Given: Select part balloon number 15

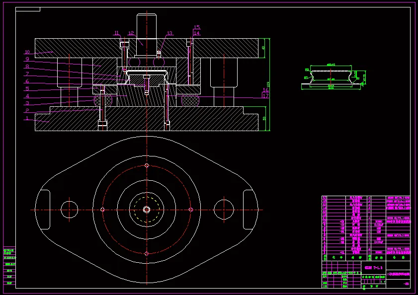Looking at the screenshot, I should click(x=197, y=27).
